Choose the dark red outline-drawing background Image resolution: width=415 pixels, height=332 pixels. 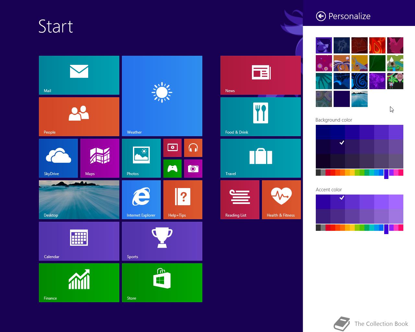360,45
